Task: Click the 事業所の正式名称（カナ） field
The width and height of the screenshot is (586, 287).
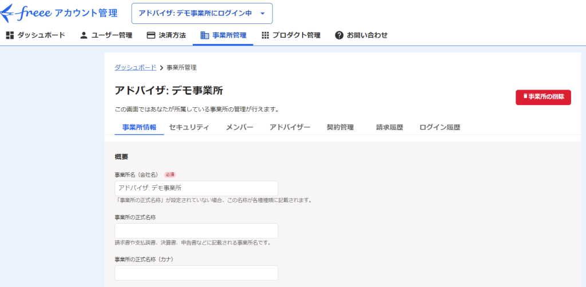Action: (x=196, y=273)
